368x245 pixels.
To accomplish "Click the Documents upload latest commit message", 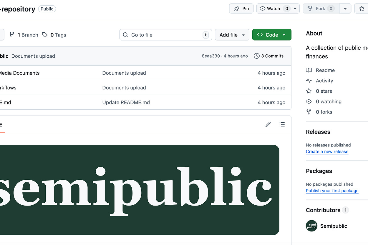I will [x=33, y=56].
